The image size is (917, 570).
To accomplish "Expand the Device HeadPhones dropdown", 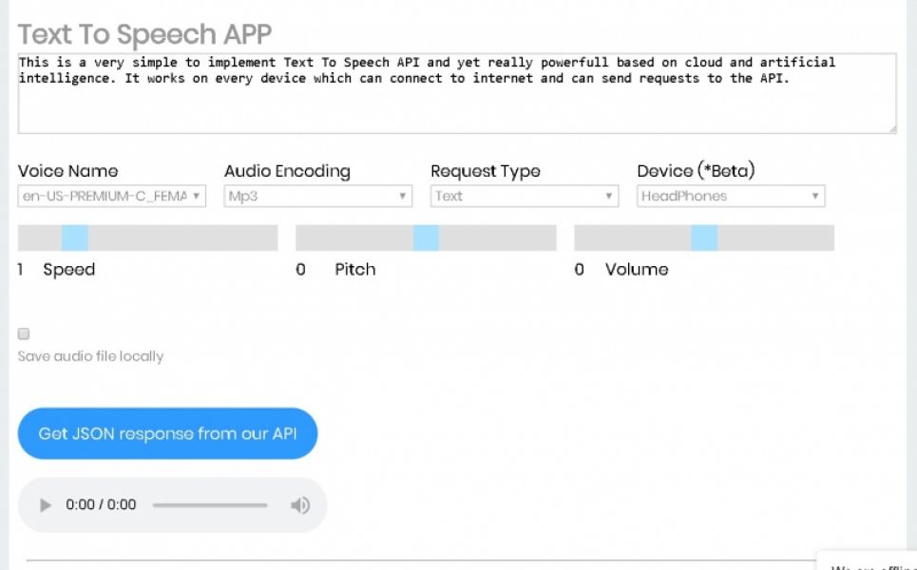I will [731, 197].
